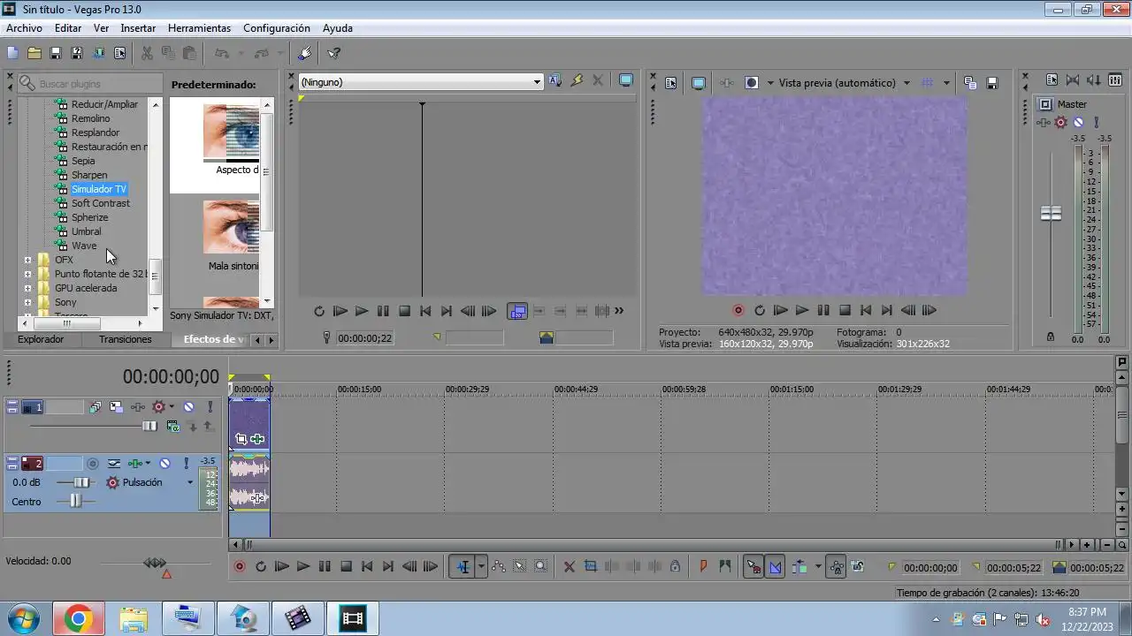Select the Normal edit tool
Image resolution: width=1132 pixels, height=636 pixels.
[463, 567]
